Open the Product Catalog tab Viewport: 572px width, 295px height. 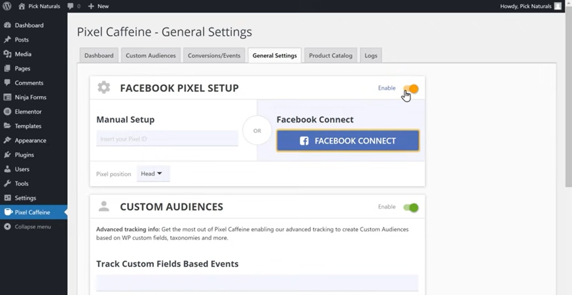(331, 55)
